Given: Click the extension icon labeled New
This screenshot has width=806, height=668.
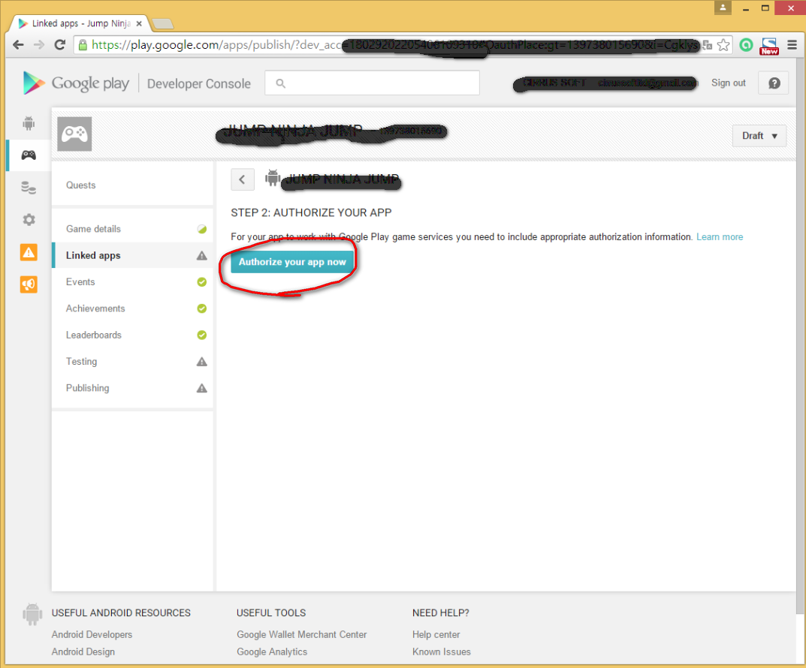Looking at the screenshot, I should pyautogui.click(x=769, y=46).
